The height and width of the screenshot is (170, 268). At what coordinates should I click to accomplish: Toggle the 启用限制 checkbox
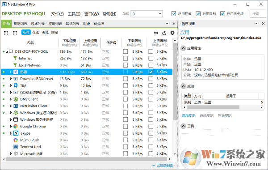(x=198, y=14)
